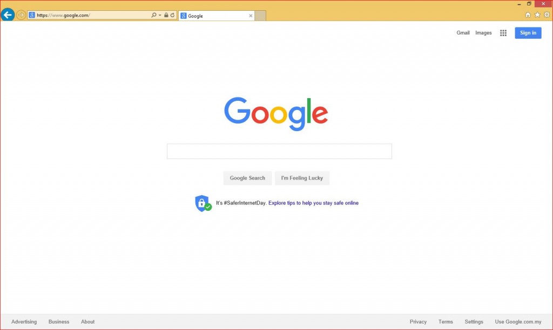Open the Settings footer menu
Image resolution: width=553 pixels, height=330 pixels.
(474, 321)
